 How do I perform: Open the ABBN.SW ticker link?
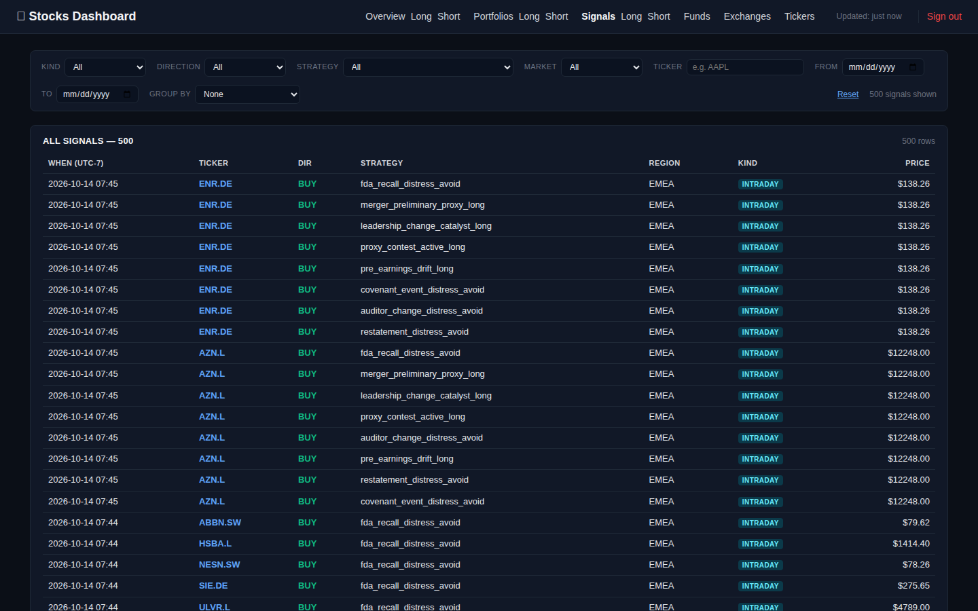[220, 523]
